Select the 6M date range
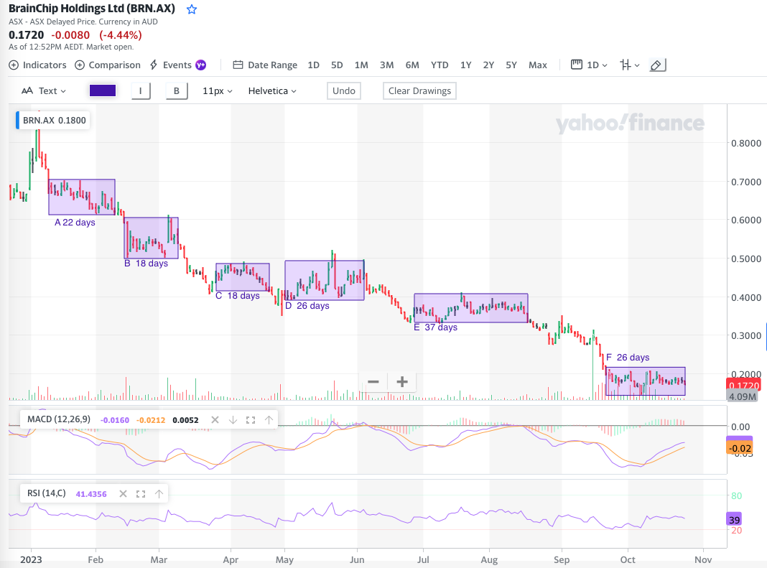This screenshot has width=767, height=568. (x=412, y=65)
